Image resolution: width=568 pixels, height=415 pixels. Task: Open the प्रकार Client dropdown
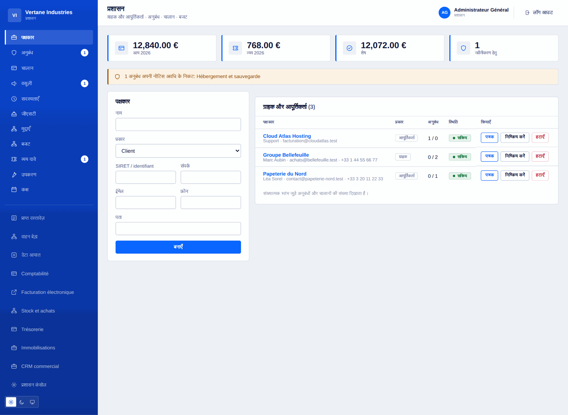pyautogui.click(x=178, y=151)
